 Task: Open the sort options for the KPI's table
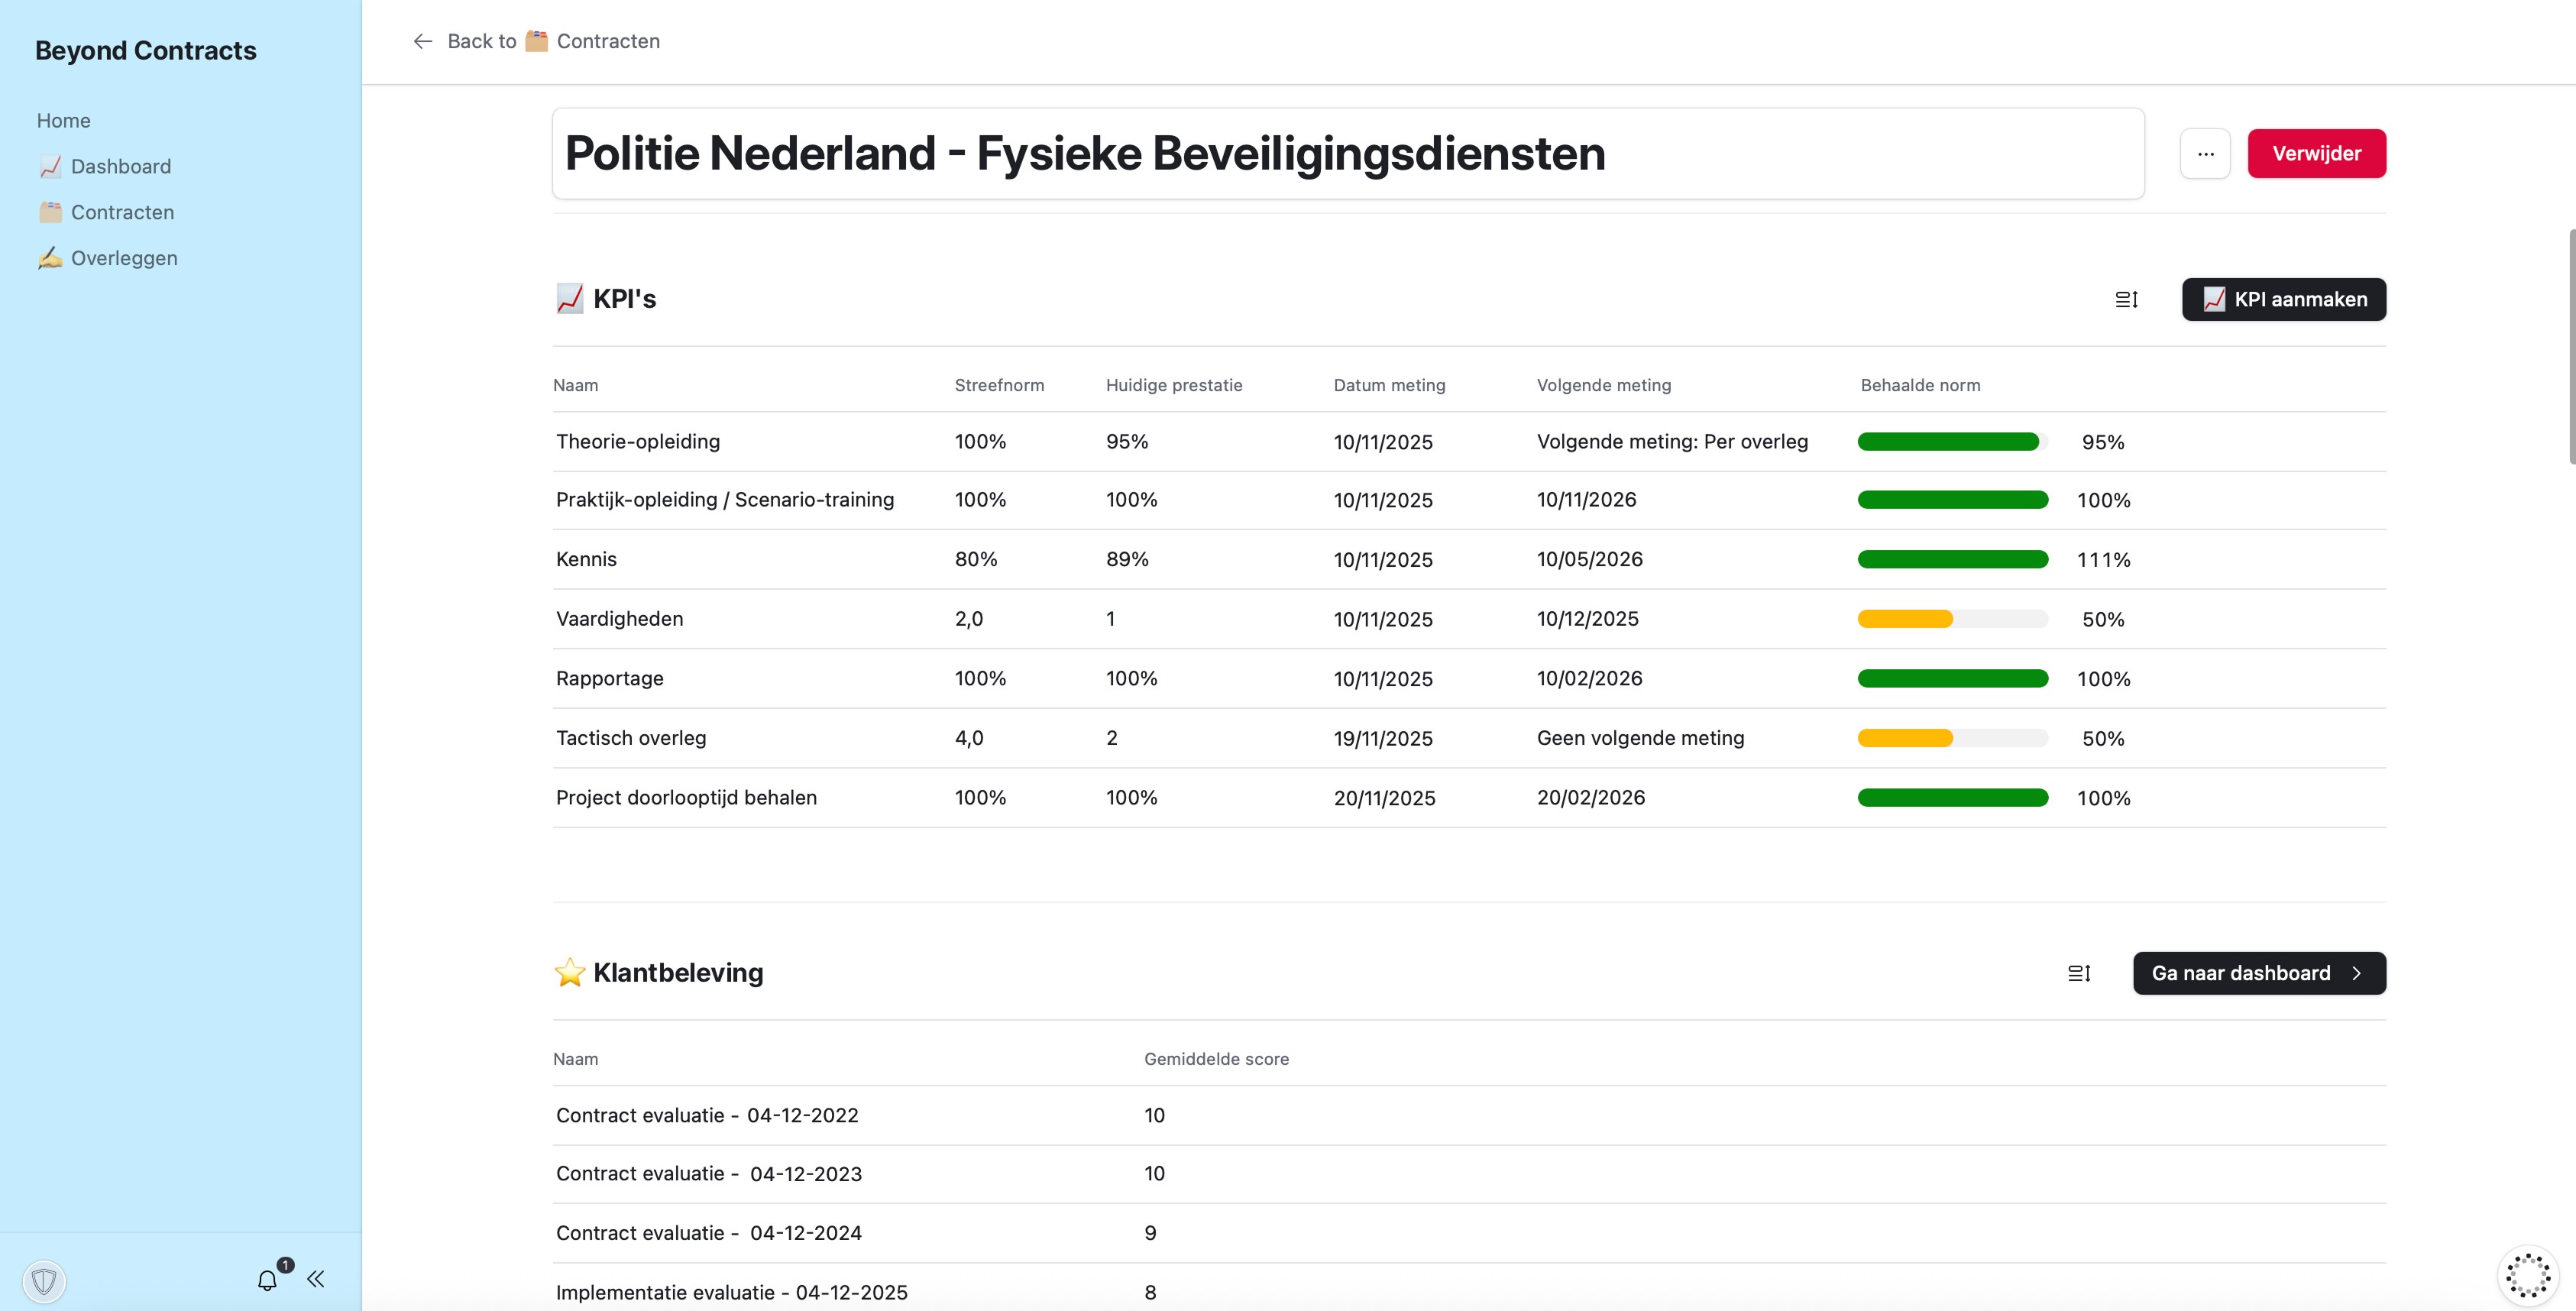tap(2126, 299)
